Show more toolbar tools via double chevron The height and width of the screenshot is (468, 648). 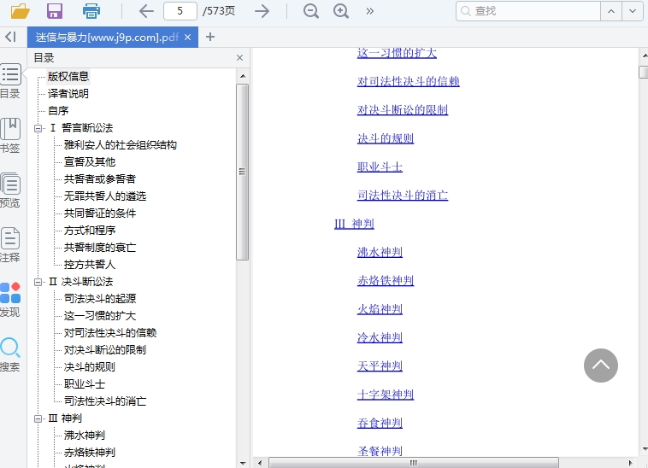click(x=370, y=11)
